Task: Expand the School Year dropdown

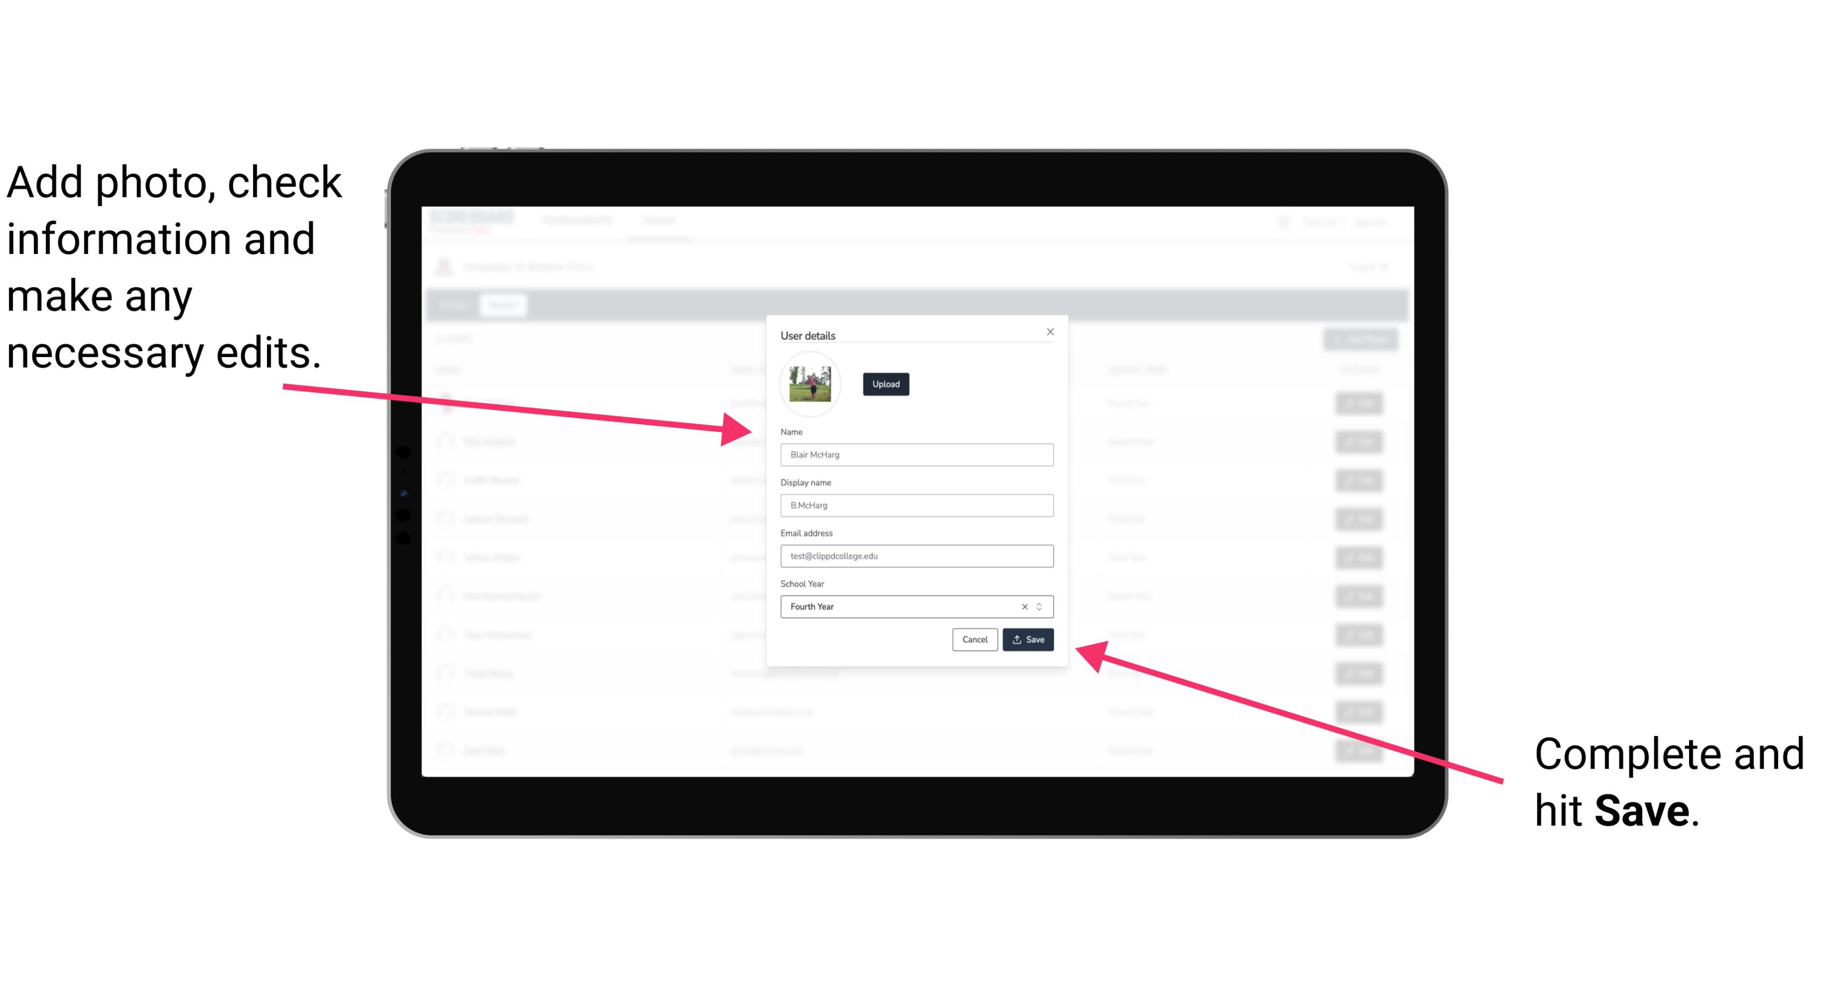Action: (1041, 606)
